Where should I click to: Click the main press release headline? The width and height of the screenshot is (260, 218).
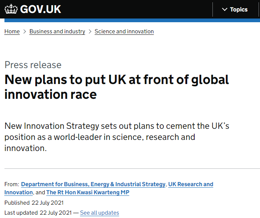pos(117,87)
